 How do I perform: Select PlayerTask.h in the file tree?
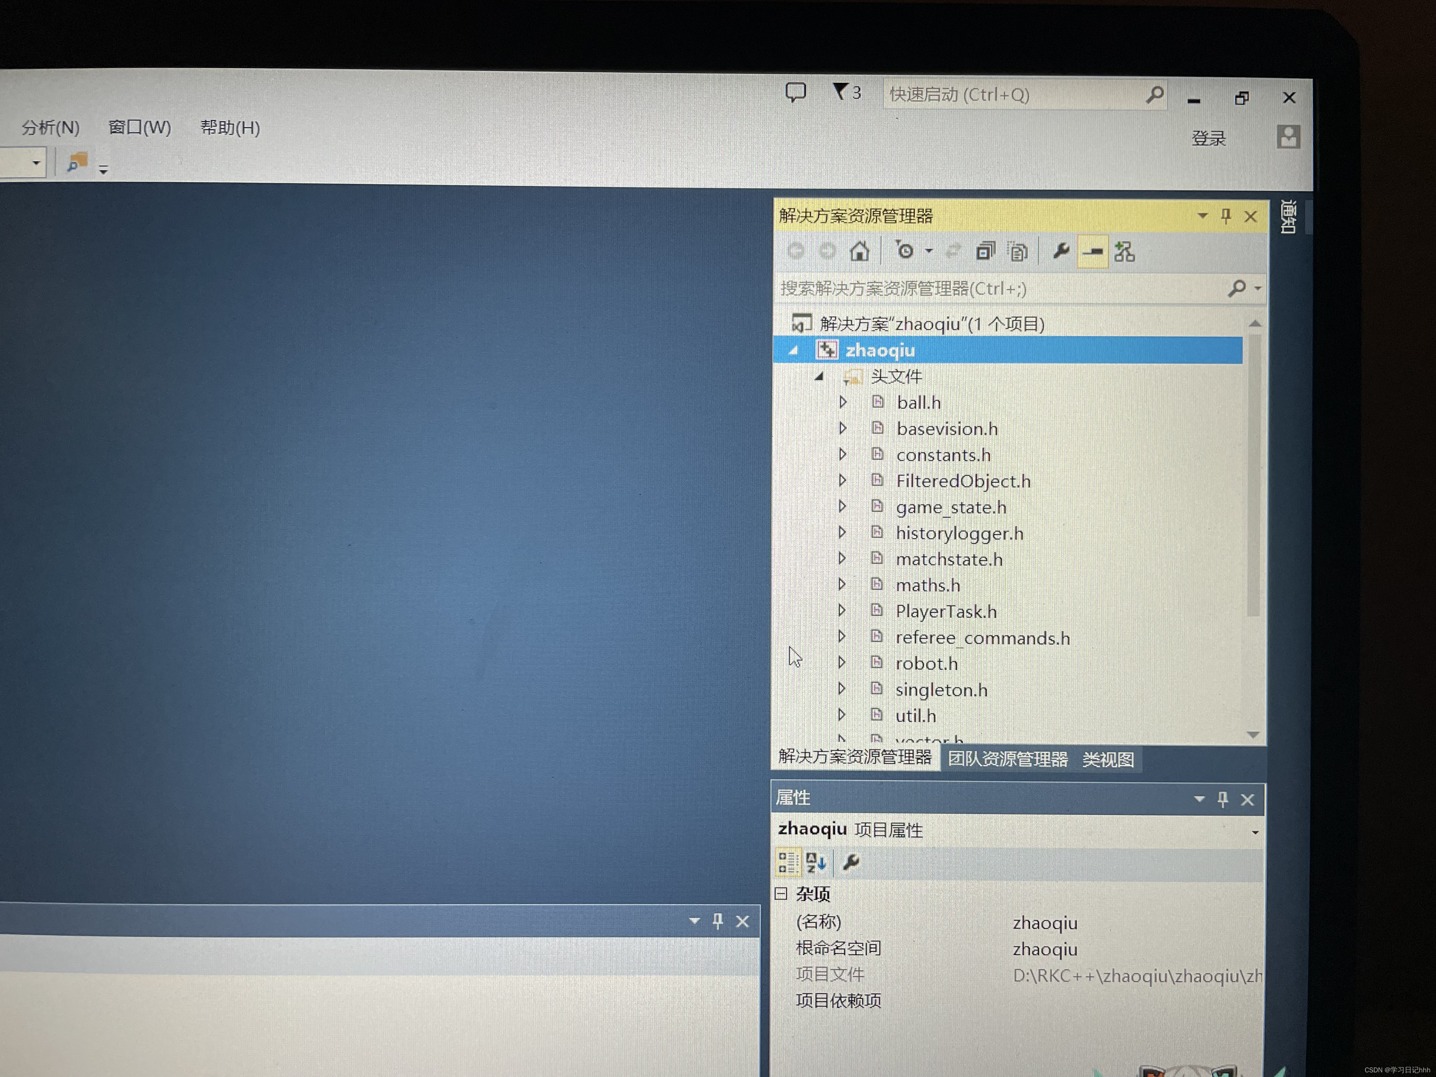945,612
